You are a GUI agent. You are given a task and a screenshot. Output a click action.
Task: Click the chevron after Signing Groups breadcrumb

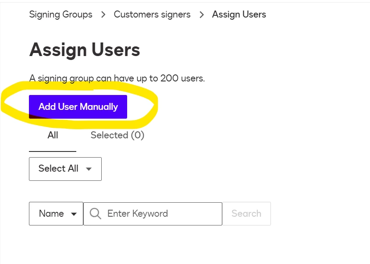point(103,14)
